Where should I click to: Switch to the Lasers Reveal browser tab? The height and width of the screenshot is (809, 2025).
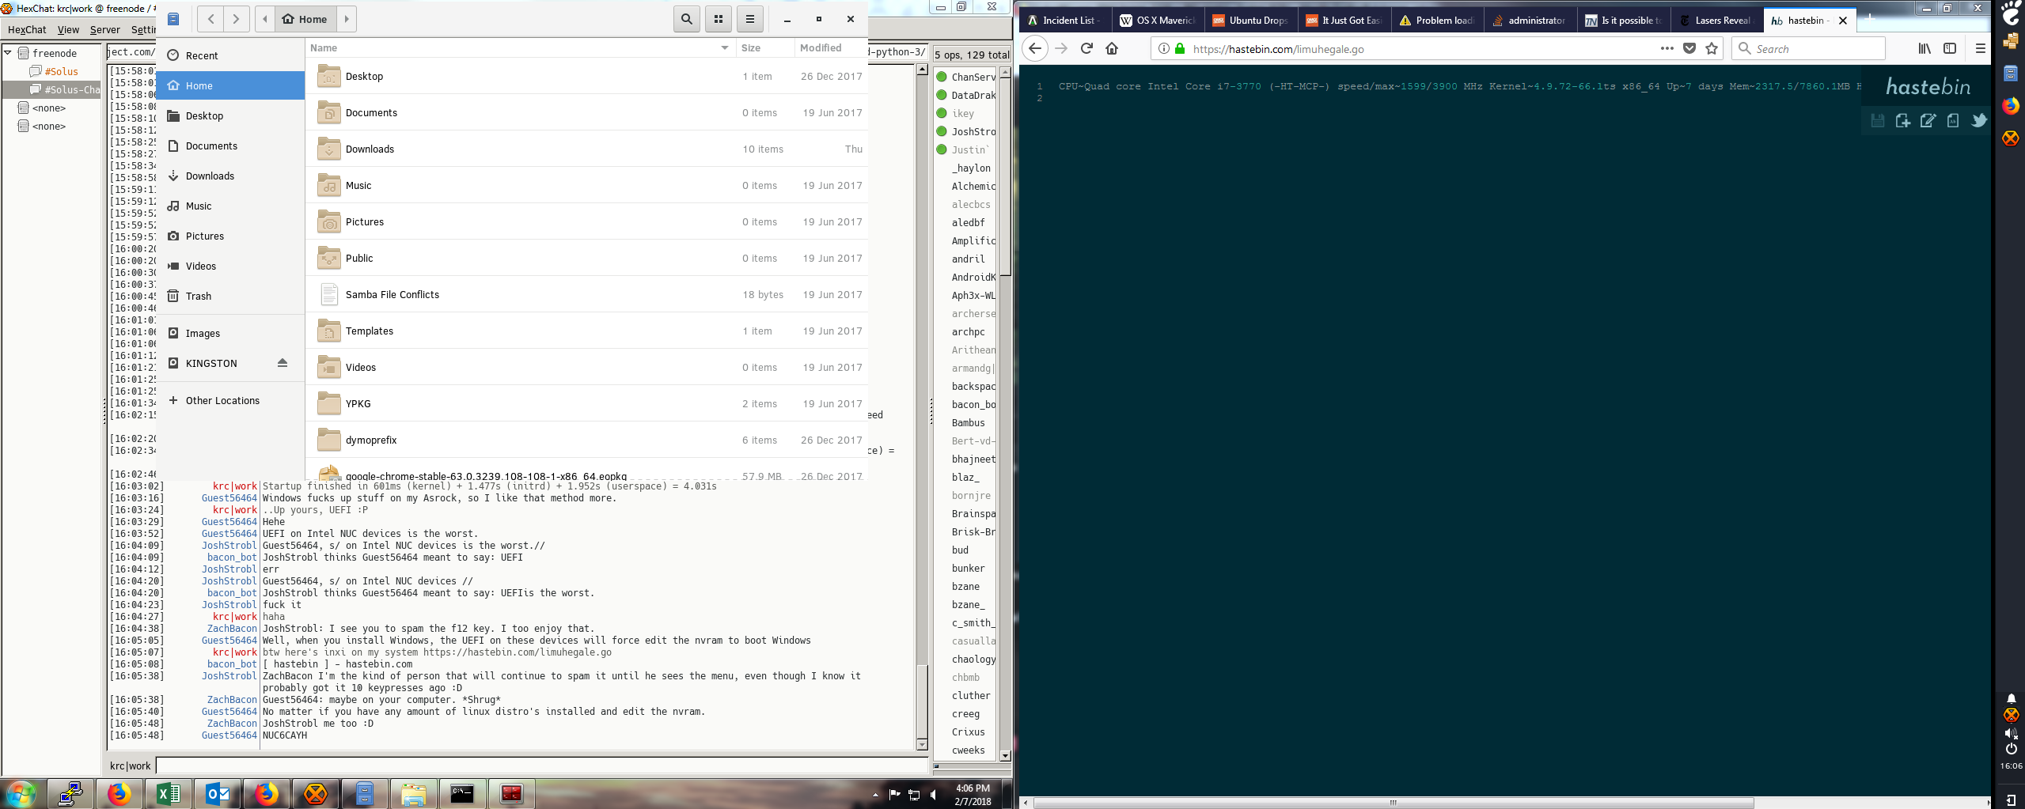pyautogui.click(x=1718, y=21)
